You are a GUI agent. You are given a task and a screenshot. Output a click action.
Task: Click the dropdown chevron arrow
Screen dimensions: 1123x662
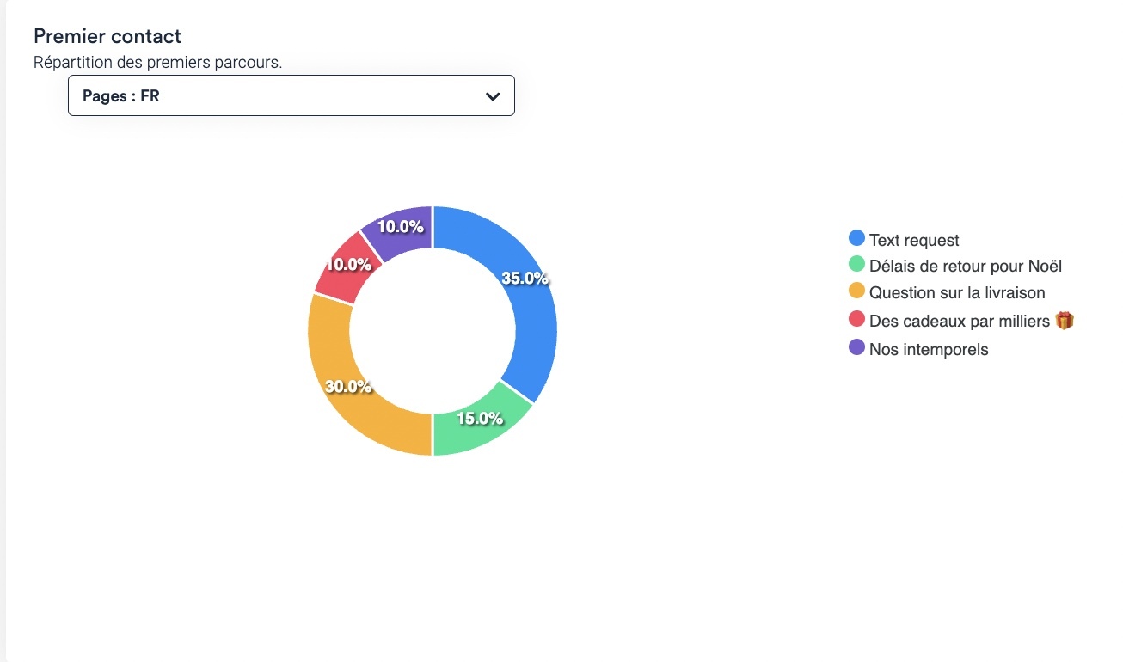pyautogui.click(x=493, y=96)
